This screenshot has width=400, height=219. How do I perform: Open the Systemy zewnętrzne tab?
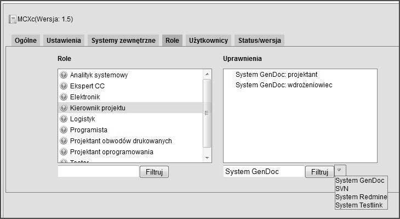pyautogui.click(x=123, y=41)
